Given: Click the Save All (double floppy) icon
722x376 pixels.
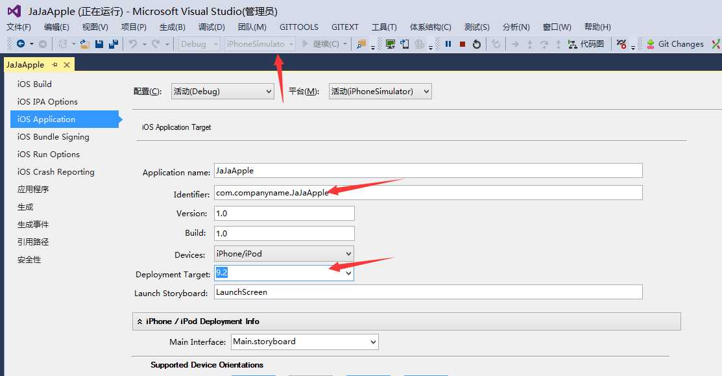Looking at the screenshot, I should 114,44.
